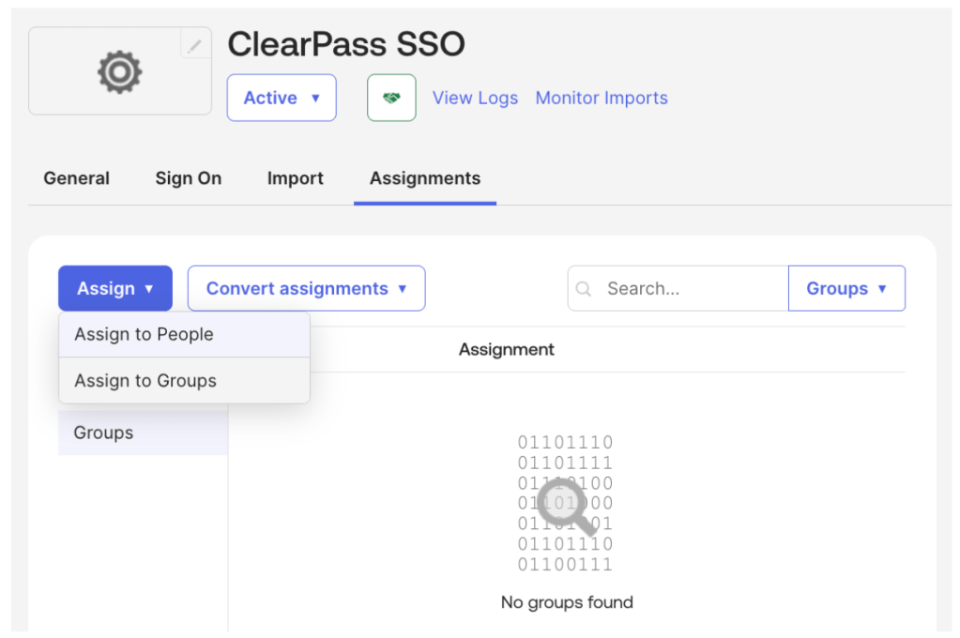Open the Groups filter dropdown beside search
The width and height of the screenshot is (960, 638).
pyautogui.click(x=846, y=289)
